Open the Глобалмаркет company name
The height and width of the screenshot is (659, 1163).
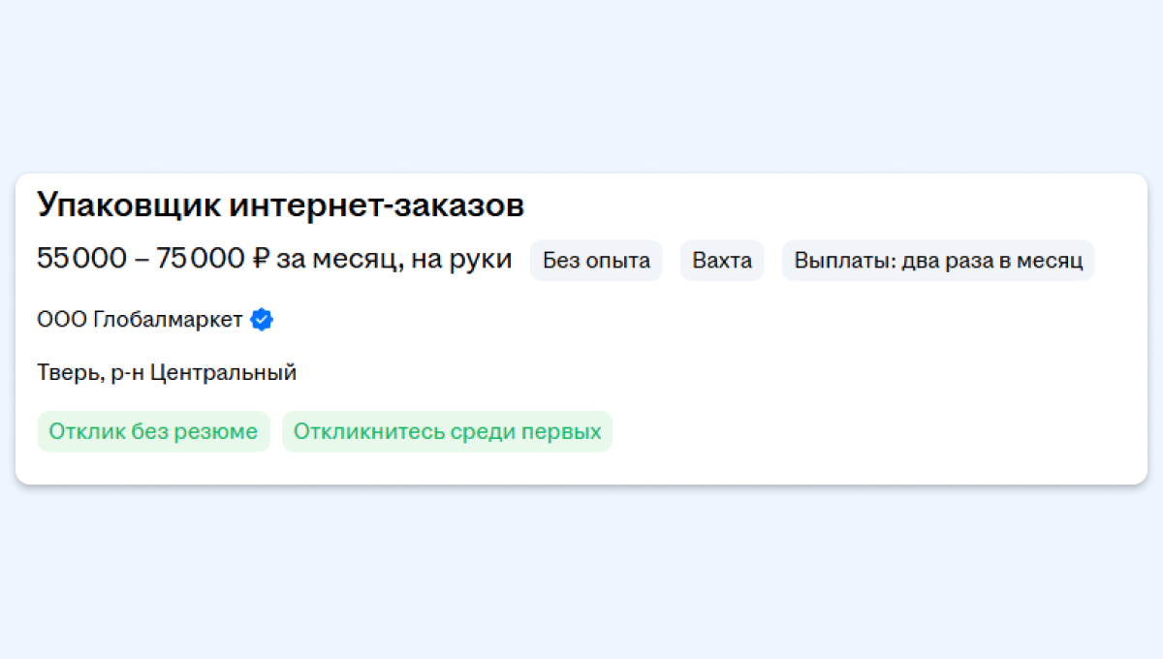(168, 320)
